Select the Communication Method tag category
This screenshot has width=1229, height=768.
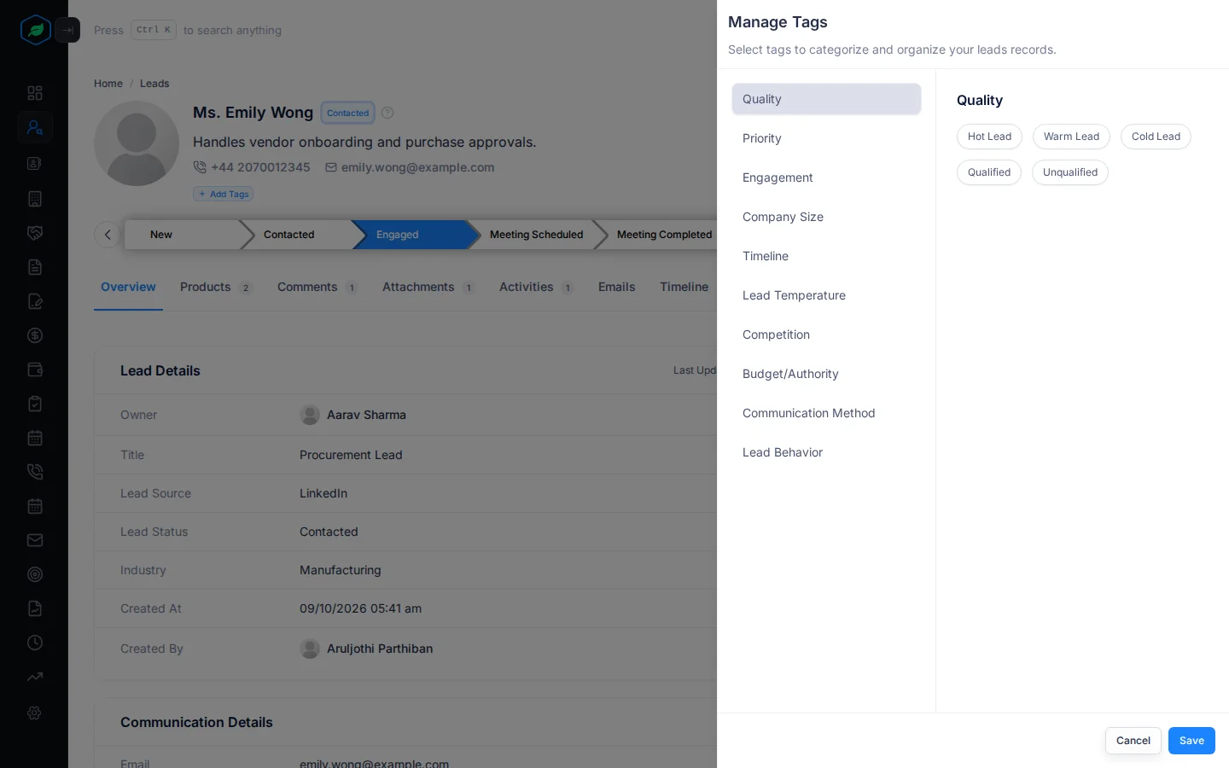(826, 413)
